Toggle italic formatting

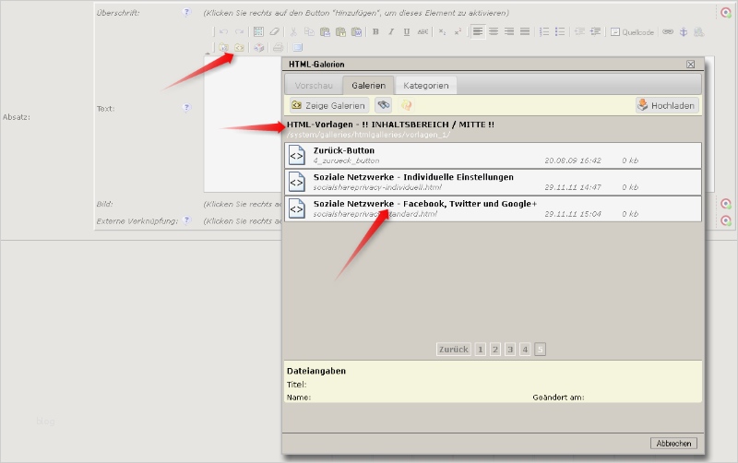pyautogui.click(x=391, y=32)
